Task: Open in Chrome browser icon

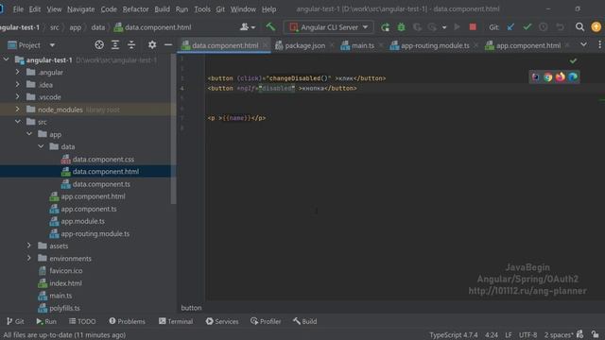Action: pos(548,77)
